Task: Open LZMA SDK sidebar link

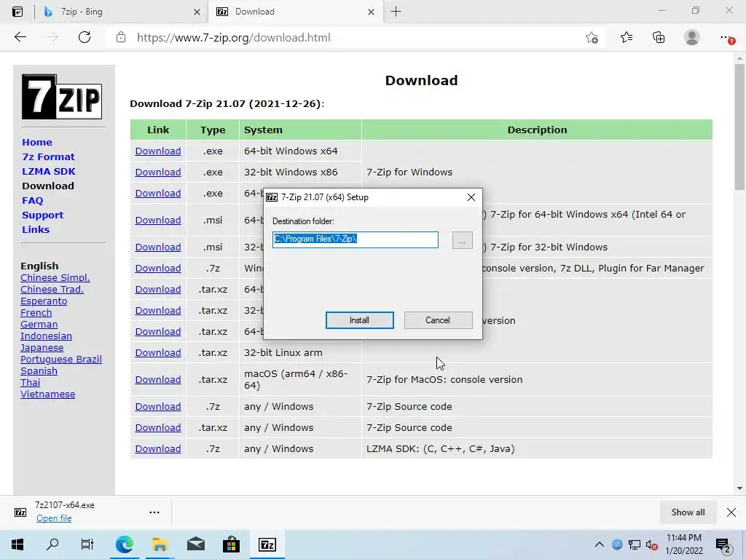Action: 49,171
